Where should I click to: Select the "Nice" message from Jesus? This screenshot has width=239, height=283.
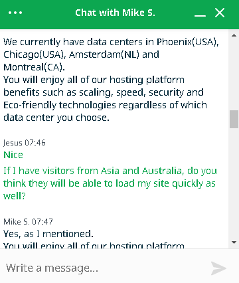[x=13, y=155]
